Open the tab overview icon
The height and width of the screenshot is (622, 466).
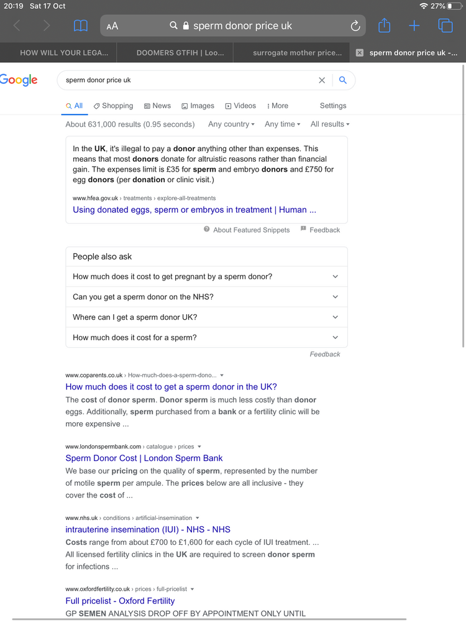tap(445, 26)
